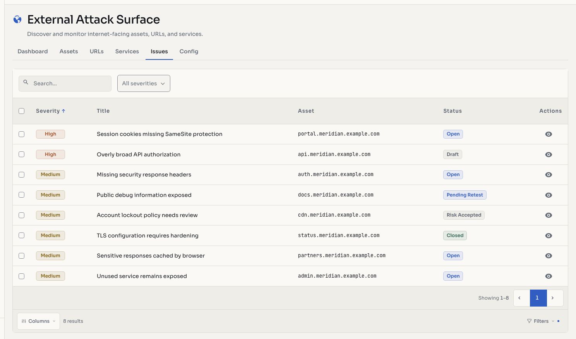Open eye icon for Missing security response headers
The width and height of the screenshot is (576, 339).
pyautogui.click(x=549, y=175)
